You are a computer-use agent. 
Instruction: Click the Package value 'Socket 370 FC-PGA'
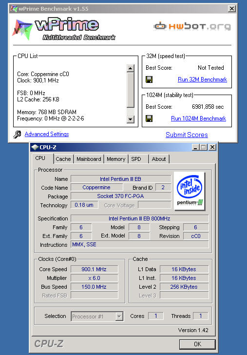121,196
